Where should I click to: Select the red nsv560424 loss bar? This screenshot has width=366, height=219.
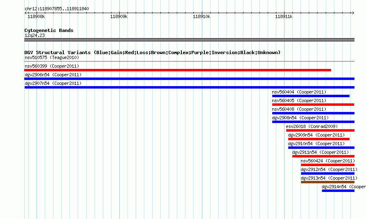328,165
